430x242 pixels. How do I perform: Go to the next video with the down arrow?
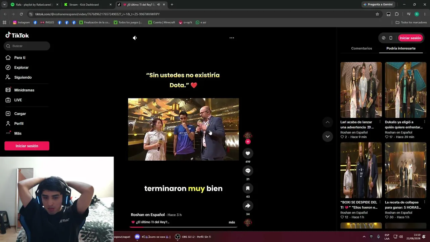tap(328, 136)
